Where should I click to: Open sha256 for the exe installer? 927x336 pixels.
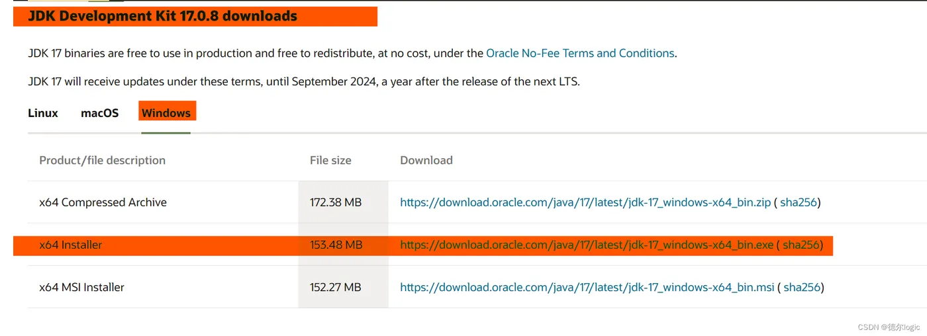(x=801, y=245)
